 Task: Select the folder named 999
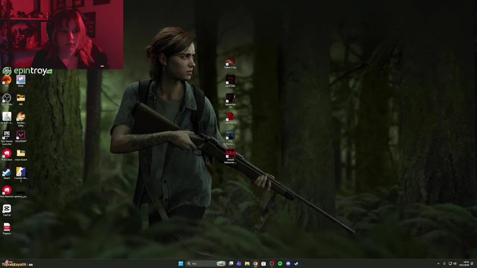click(x=21, y=100)
